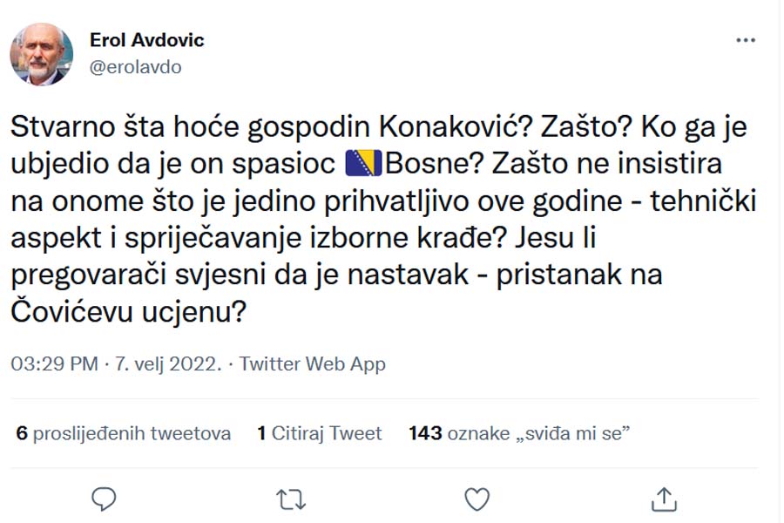View the 143 oznake „sviđa mi se" list

click(x=519, y=433)
